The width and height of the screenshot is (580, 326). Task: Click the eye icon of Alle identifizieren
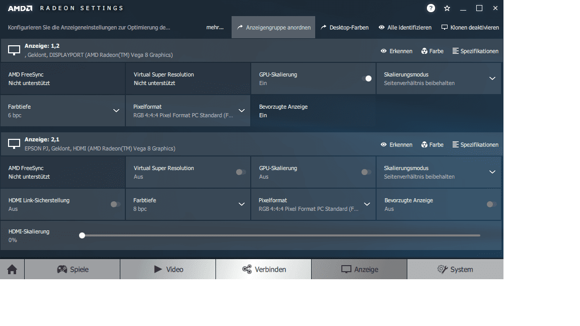point(381,27)
